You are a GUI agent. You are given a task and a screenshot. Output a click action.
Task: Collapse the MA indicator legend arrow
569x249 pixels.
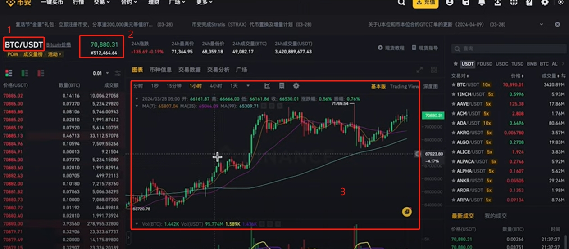click(x=137, y=106)
